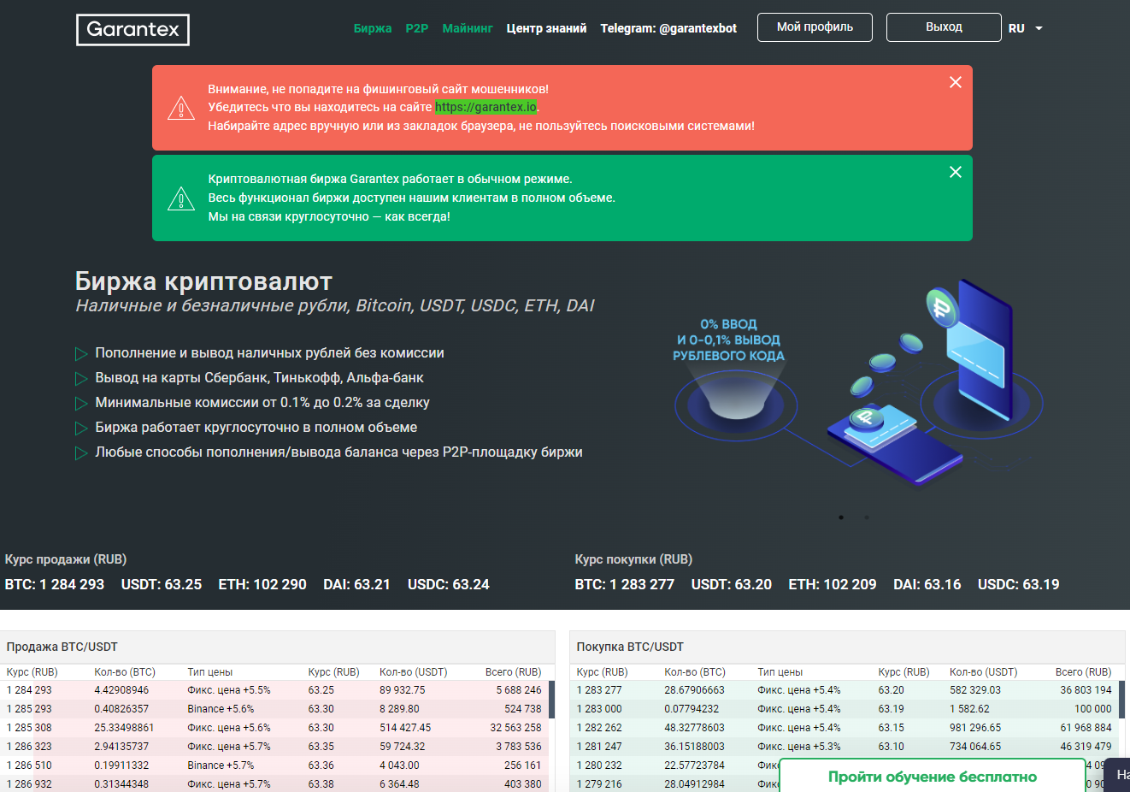
Task: Click the arrow marker before 'Пополнение и вывод наличных рублей'
Action: pos(82,353)
